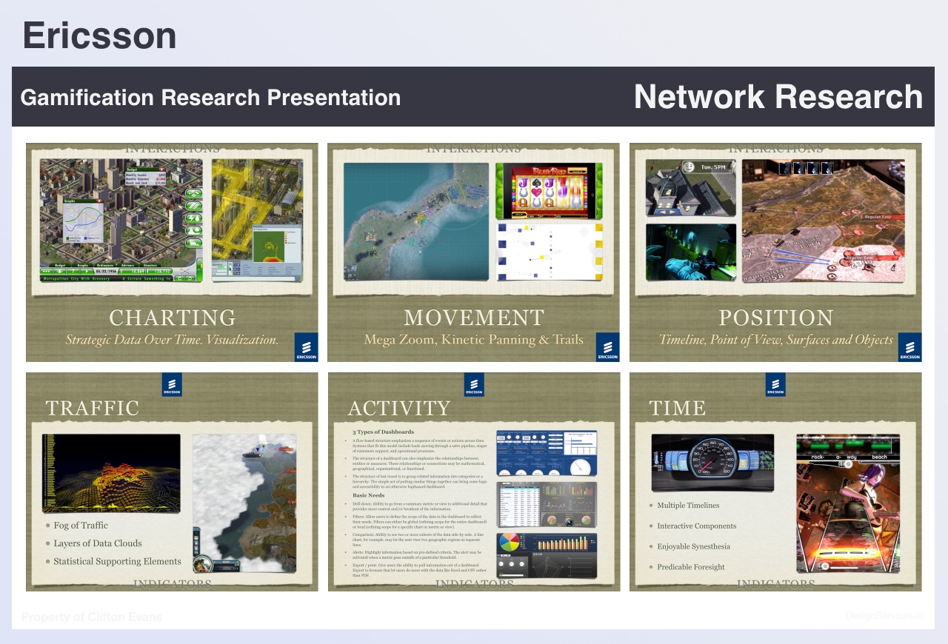Click the Gamification Research Presentation title
The image size is (948, 644).
pos(210,98)
